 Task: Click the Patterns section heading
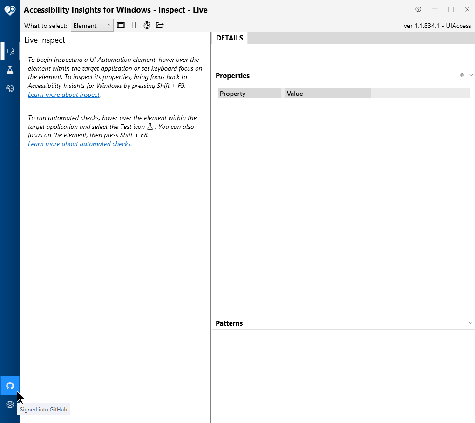229,323
